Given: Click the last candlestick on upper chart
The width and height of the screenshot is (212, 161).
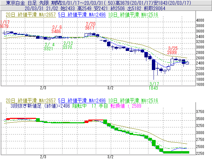Looking at the screenshot, I should pyautogui.click(x=187, y=62).
